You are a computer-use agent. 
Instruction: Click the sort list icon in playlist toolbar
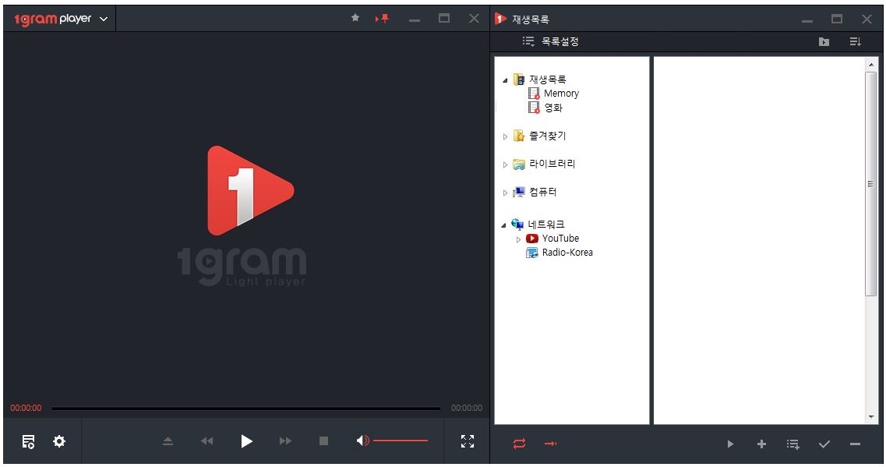(x=856, y=42)
